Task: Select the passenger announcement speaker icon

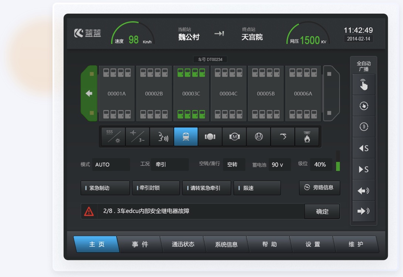Action: [x=162, y=137]
